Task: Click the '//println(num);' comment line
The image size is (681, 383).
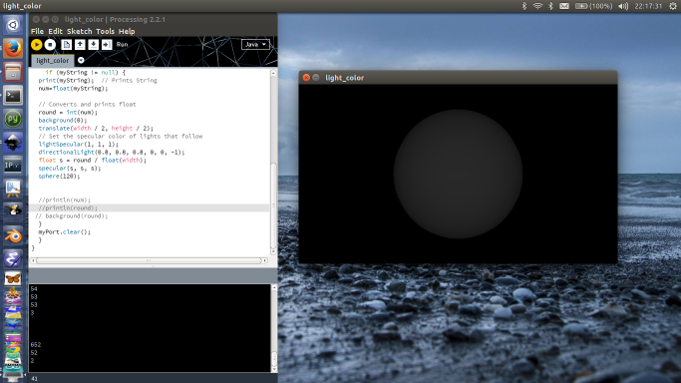Action: click(64, 199)
